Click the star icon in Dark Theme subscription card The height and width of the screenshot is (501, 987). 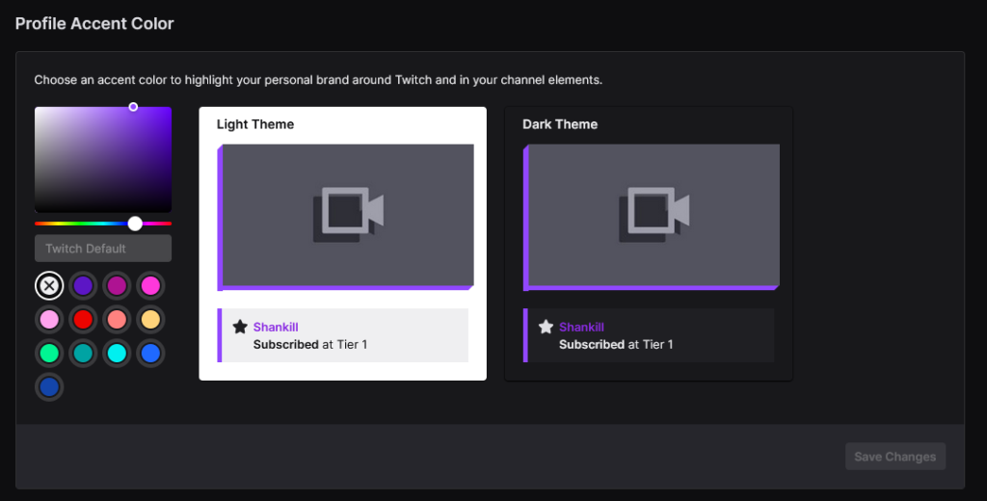pos(546,327)
